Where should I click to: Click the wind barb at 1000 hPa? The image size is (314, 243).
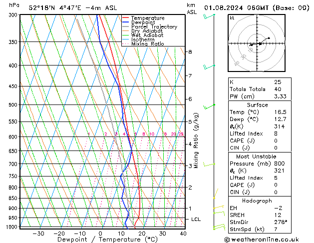[x=219, y=227]
